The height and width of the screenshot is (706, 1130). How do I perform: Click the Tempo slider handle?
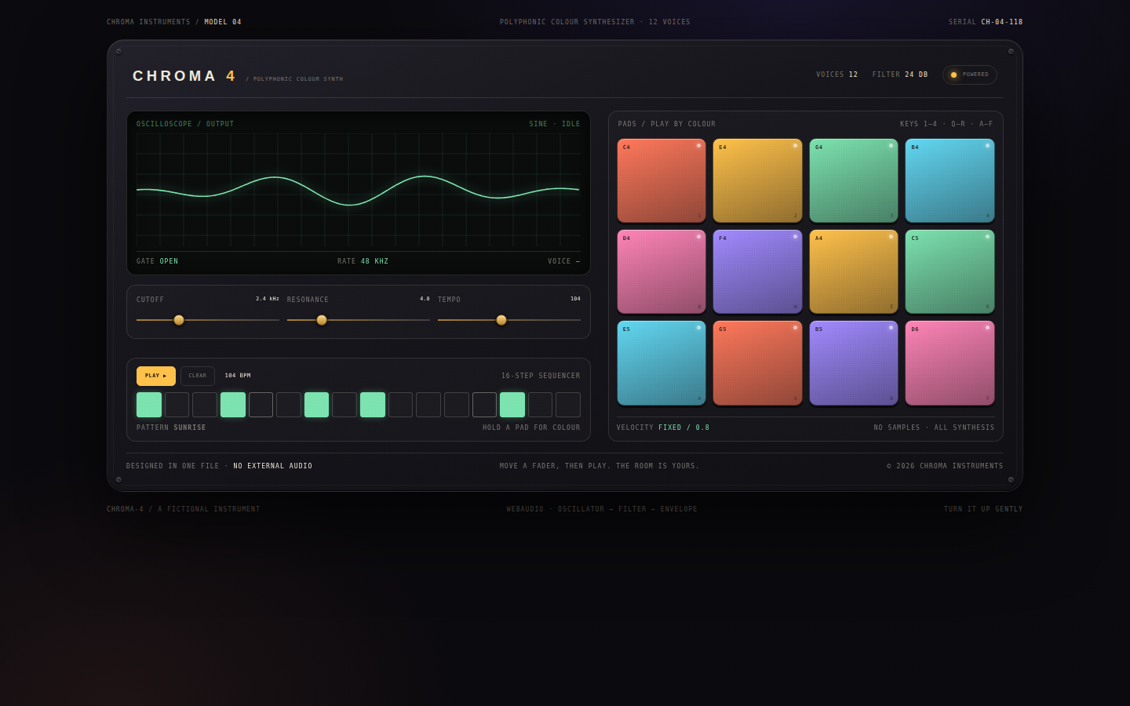[x=501, y=320]
